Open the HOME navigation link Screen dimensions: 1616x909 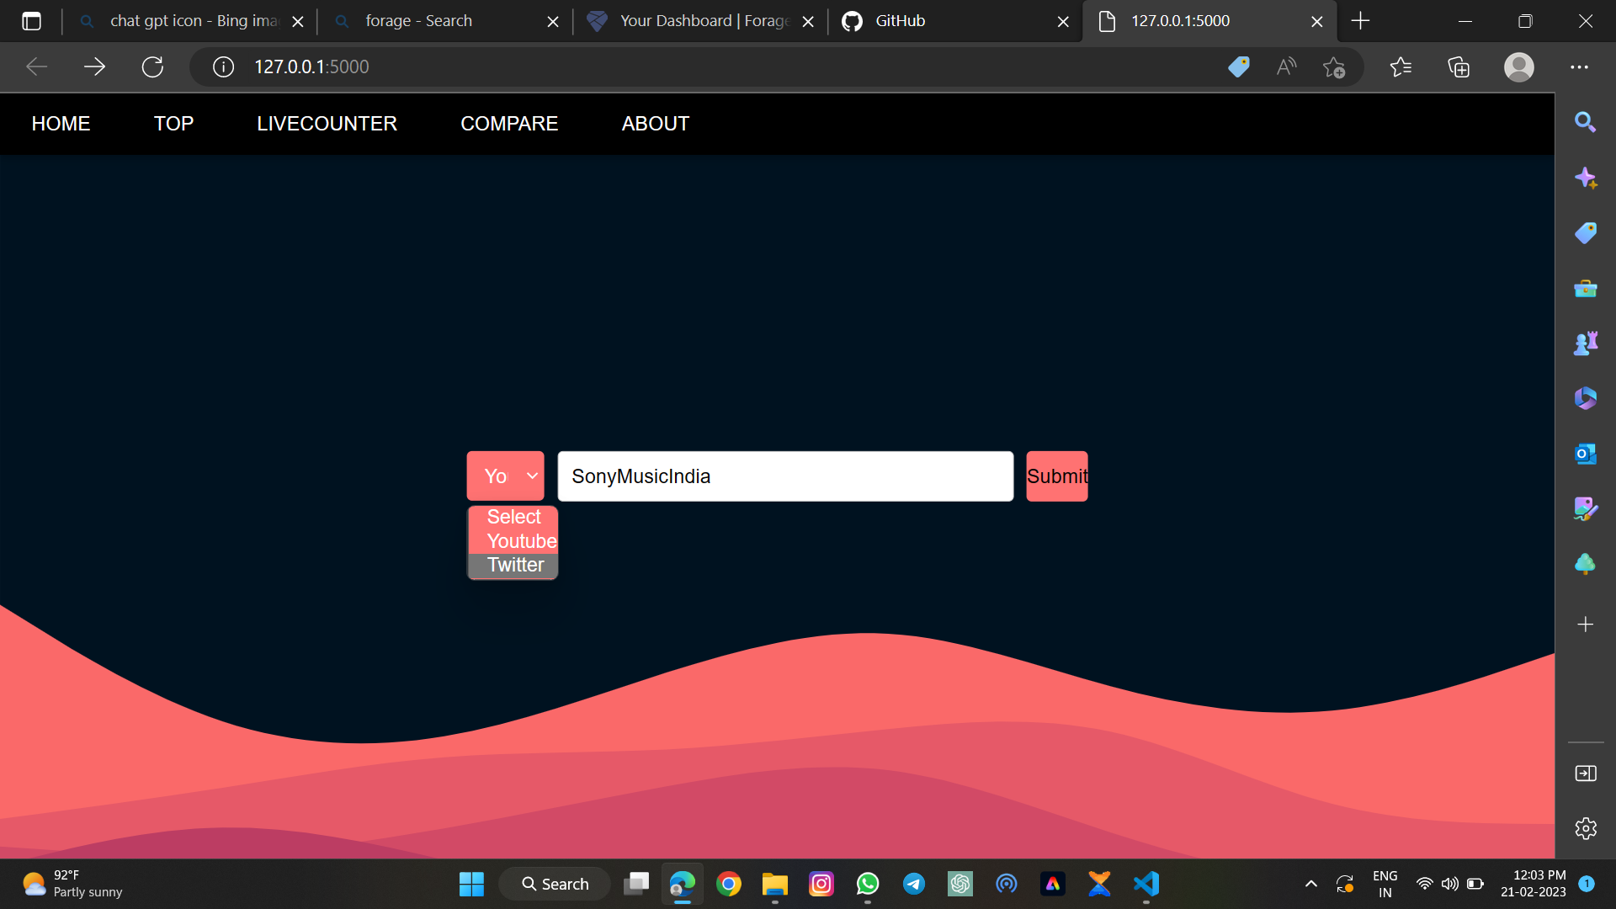point(61,124)
